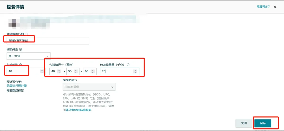This screenshot has width=284, height=131.
Task: Click the stepper arrows on 每箱件数 field
Action: click(x=42, y=71)
